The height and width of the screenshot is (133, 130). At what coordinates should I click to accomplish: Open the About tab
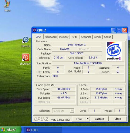click(107, 37)
